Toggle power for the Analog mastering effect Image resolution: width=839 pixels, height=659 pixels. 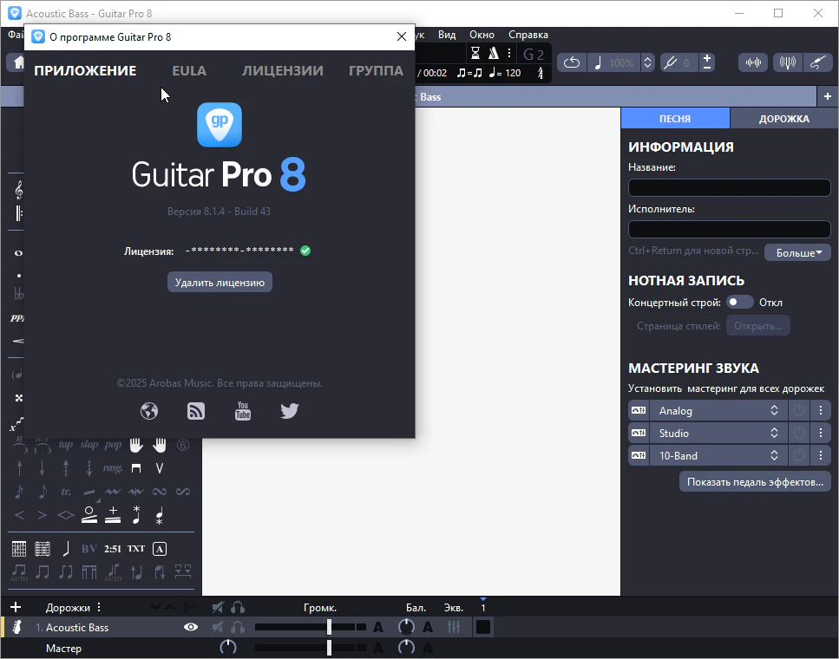[798, 411]
